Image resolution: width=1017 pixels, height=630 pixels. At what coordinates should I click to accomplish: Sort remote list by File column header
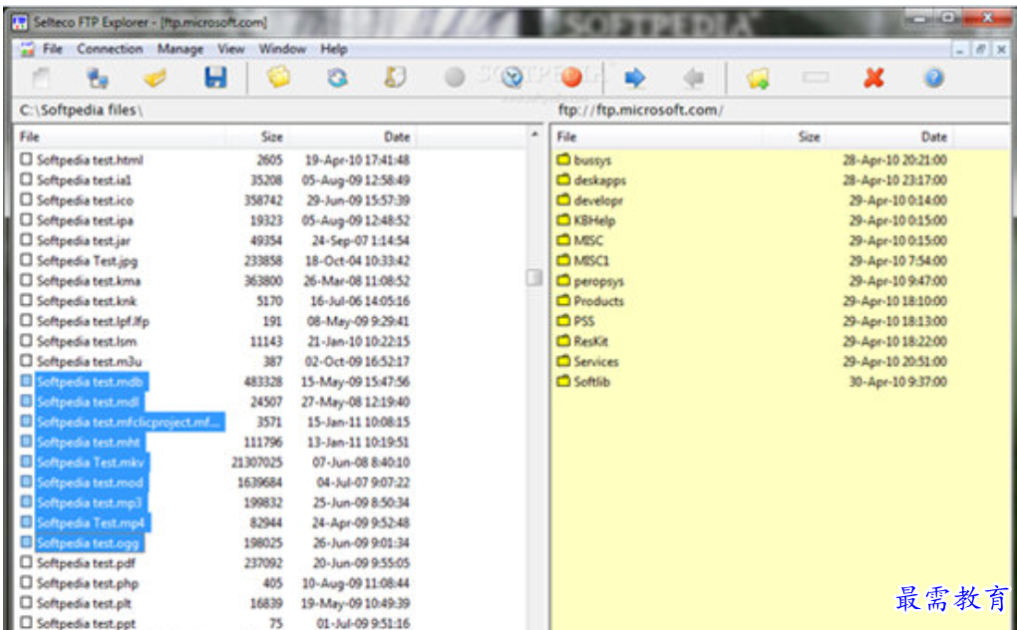(657, 137)
